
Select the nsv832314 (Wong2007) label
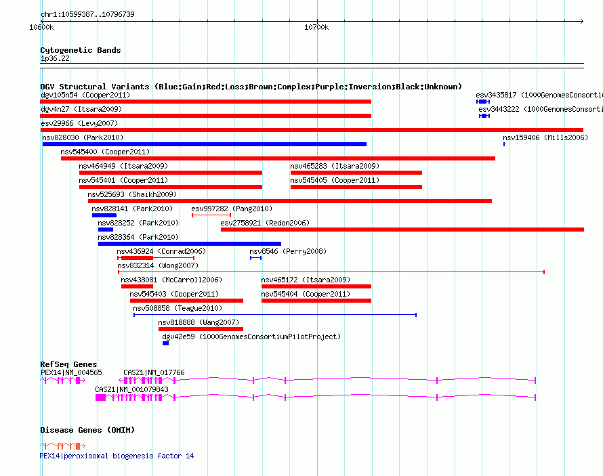[158, 265]
